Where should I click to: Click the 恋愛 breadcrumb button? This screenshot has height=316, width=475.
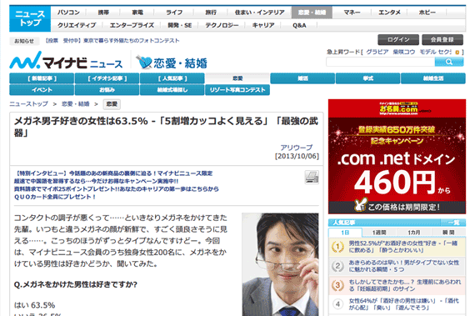[112, 104]
